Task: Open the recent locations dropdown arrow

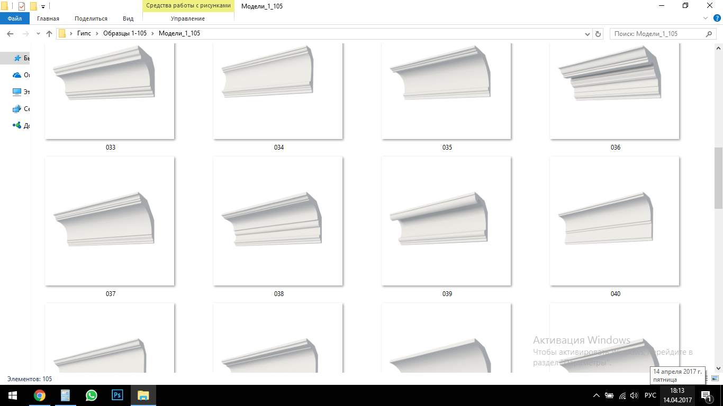Action: [x=38, y=34]
